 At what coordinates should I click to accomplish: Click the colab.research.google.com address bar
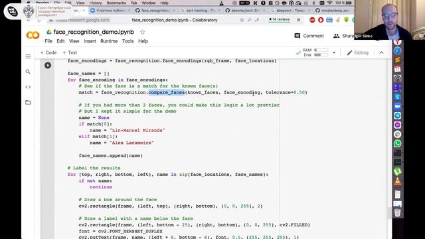click(x=82, y=20)
